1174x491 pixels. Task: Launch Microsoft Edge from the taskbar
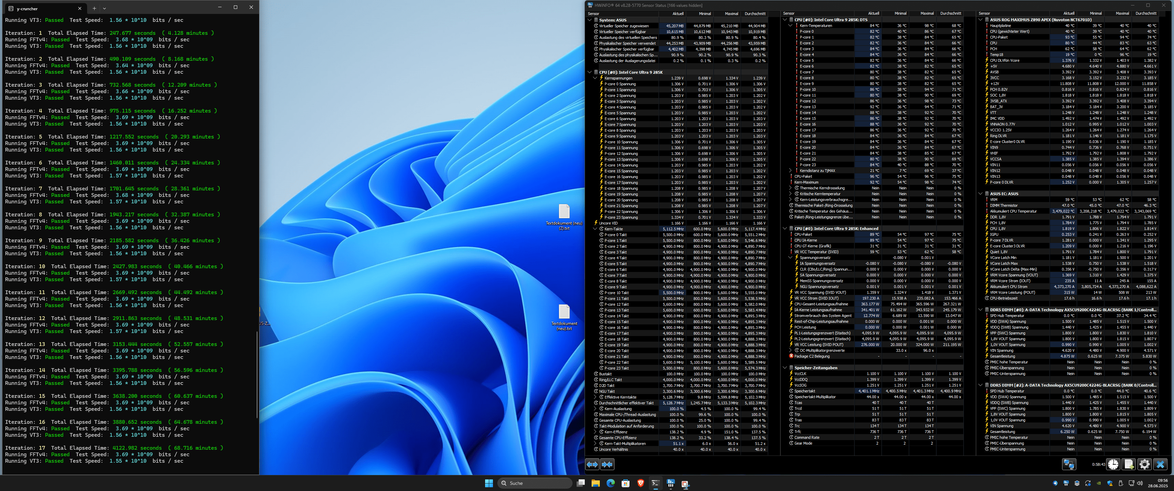pos(611,483)
